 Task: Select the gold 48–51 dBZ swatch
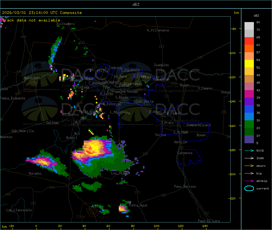249,71
